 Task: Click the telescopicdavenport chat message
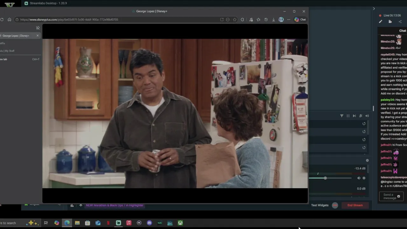click(394, 182)
